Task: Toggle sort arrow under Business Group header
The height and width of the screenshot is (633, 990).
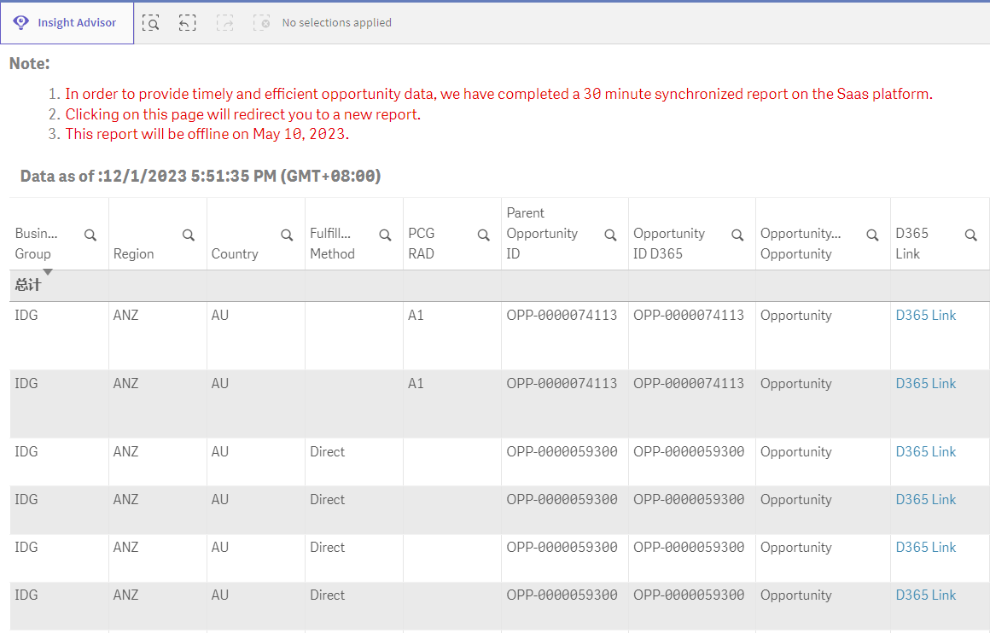Action: point(48,272)
